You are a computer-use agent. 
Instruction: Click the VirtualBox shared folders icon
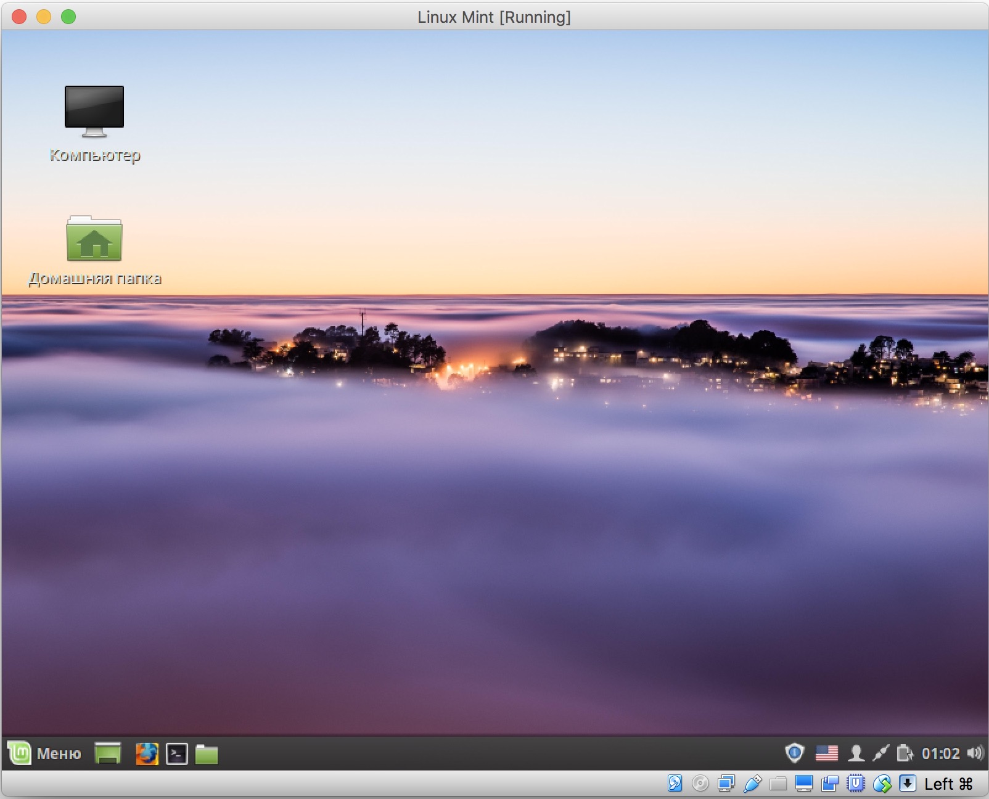(x=778, y=784)
